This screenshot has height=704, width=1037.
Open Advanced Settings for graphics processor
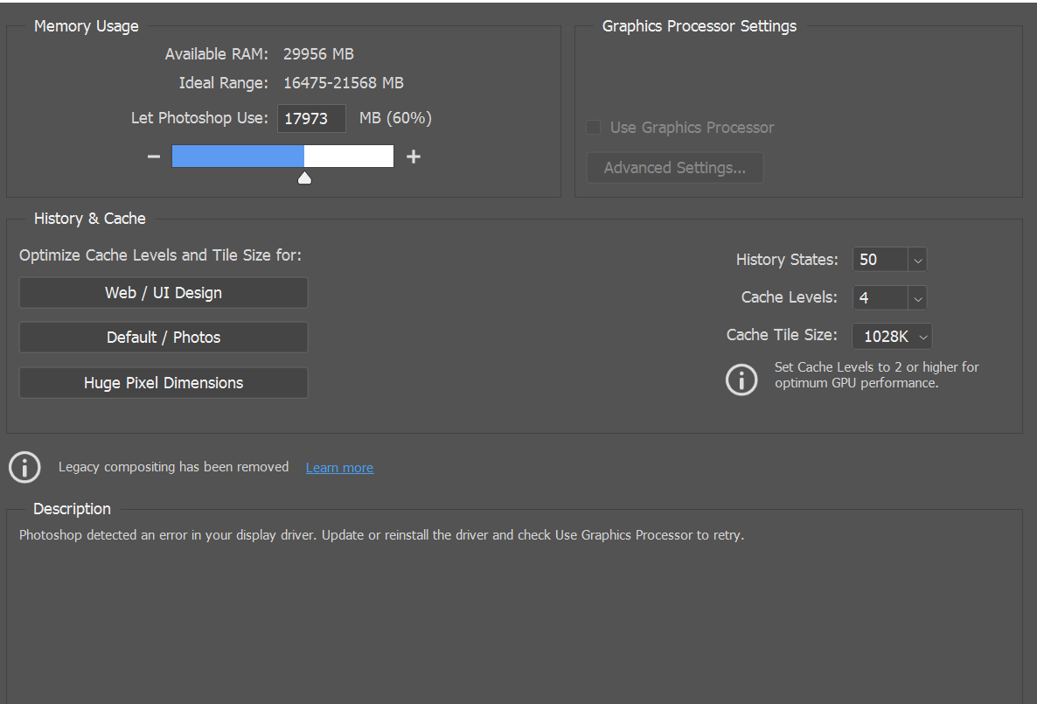674,167
